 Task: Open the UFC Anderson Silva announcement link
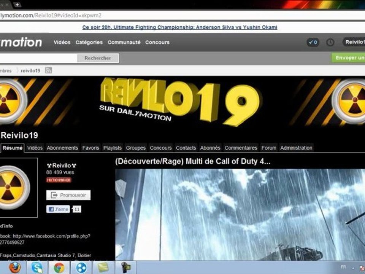[x=180, y=27]
